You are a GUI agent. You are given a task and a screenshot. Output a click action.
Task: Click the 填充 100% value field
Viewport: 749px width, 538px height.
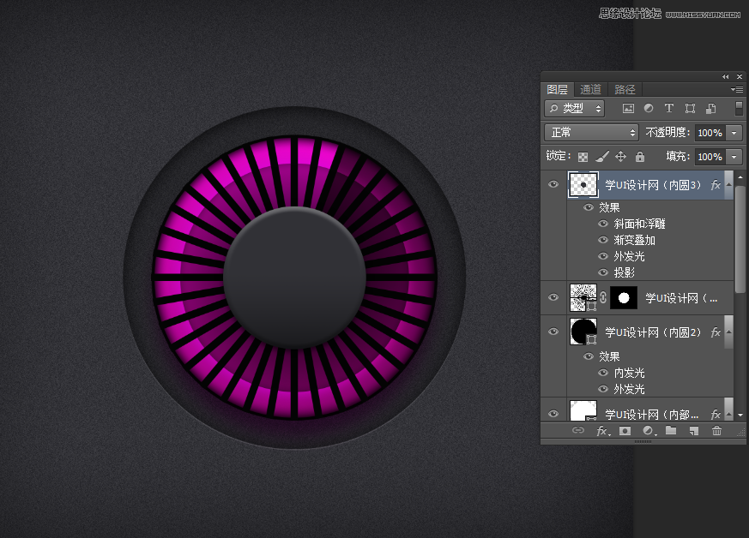(710, 157)
